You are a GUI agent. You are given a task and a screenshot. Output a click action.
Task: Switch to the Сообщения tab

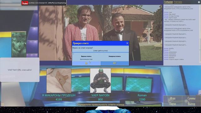click(168, 2)
